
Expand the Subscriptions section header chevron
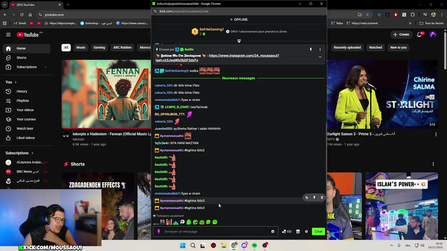pos(32,153)
